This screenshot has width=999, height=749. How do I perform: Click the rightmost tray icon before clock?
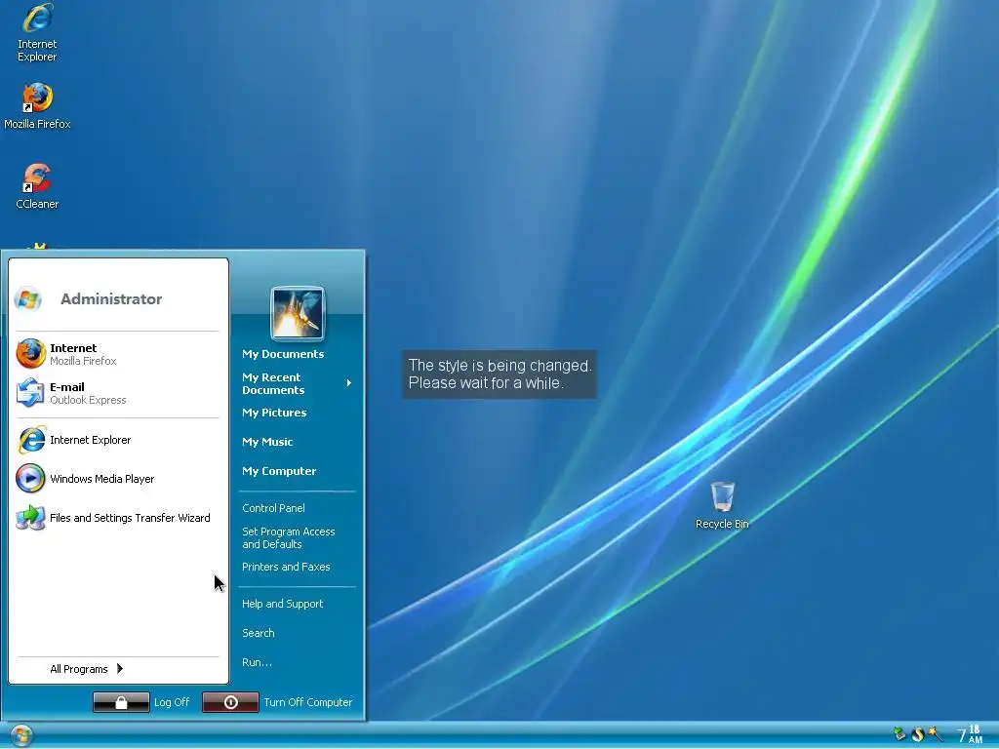pos(936,733)
